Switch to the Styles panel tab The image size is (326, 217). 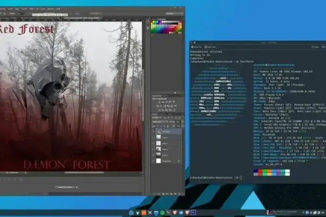click(x=166, y=95)
